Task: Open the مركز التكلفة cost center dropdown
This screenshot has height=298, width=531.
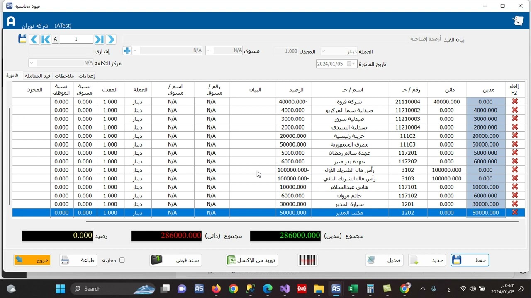Action: (32, 63)
